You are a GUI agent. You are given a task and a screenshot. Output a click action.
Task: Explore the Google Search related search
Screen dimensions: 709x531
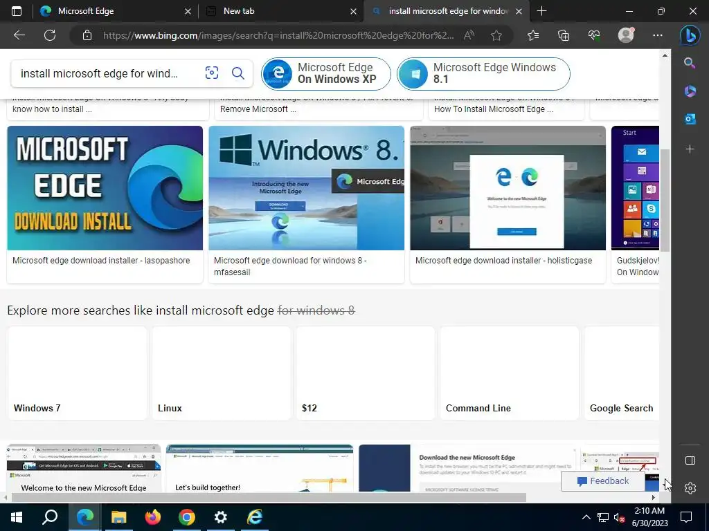(622, 373)
